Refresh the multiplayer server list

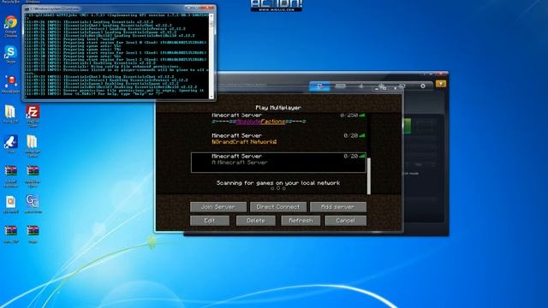(x=301, y=221)
